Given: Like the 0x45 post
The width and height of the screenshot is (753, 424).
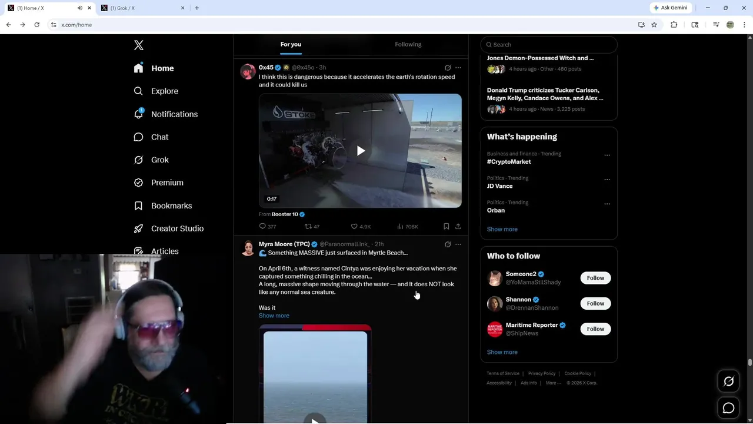Looking at the screenshot, I should (361, 226).
